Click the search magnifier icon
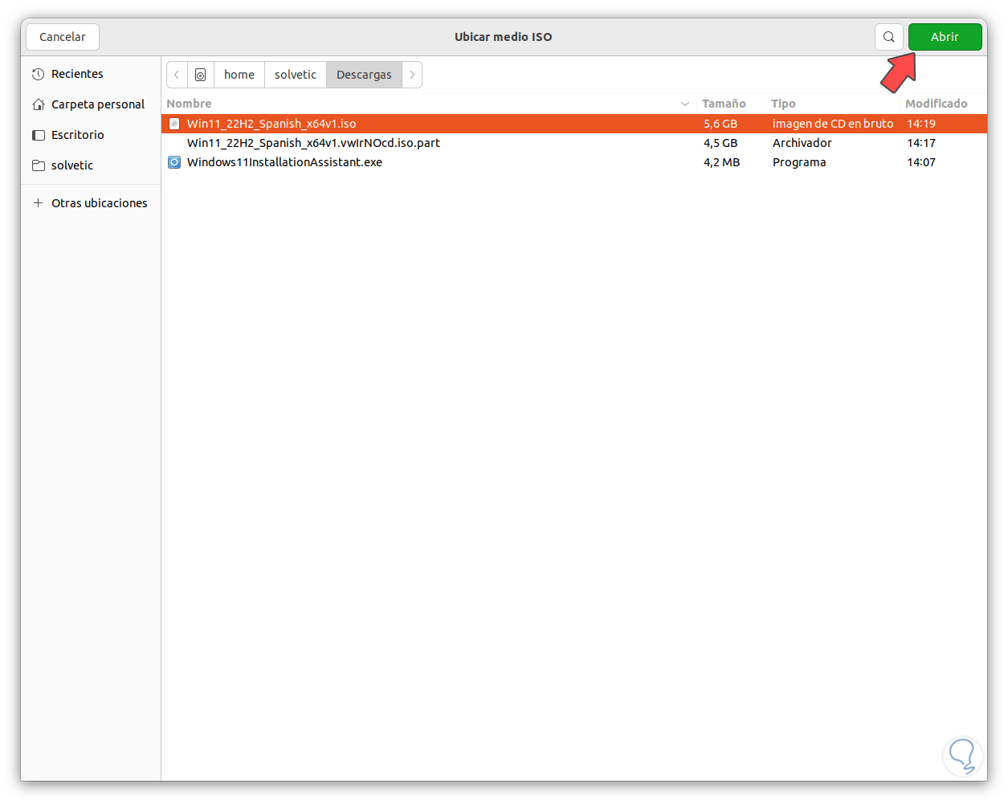This screenshot has height=804, width=1008. click(x=888, y=37)
